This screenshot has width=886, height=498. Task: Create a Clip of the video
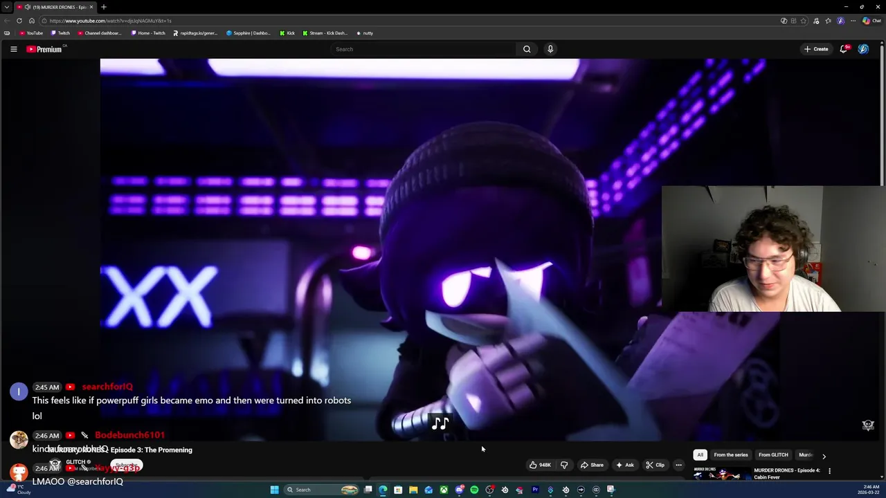(655, 465)
